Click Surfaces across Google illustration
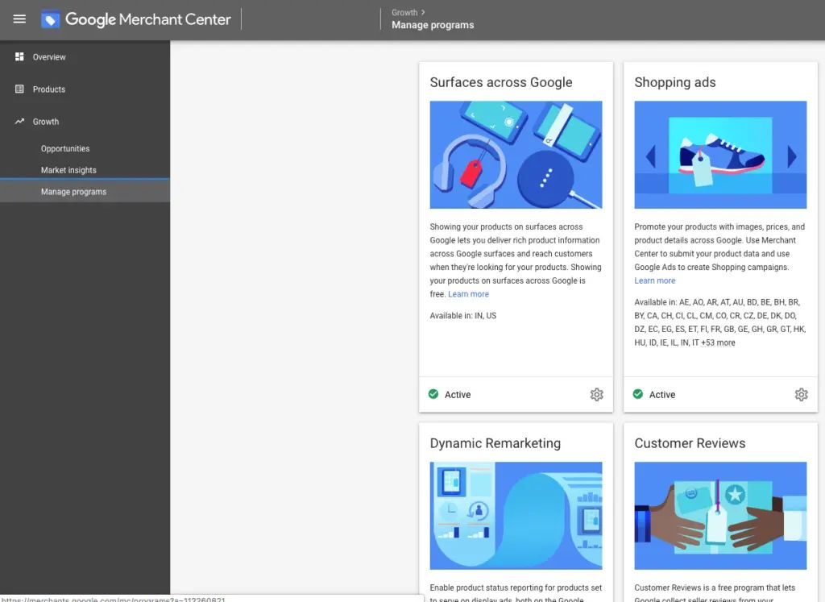The height and width of the screenshot is (602, 825). point(516,155)
